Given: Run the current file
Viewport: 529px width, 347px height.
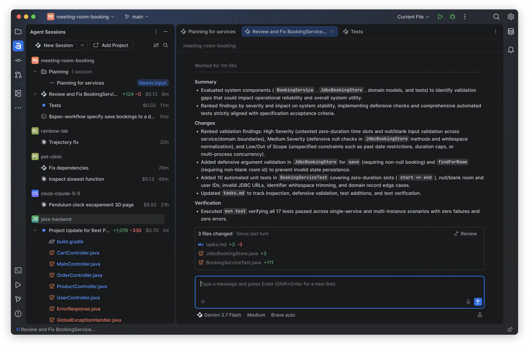Looking at the screenshot, I should 440,17.
